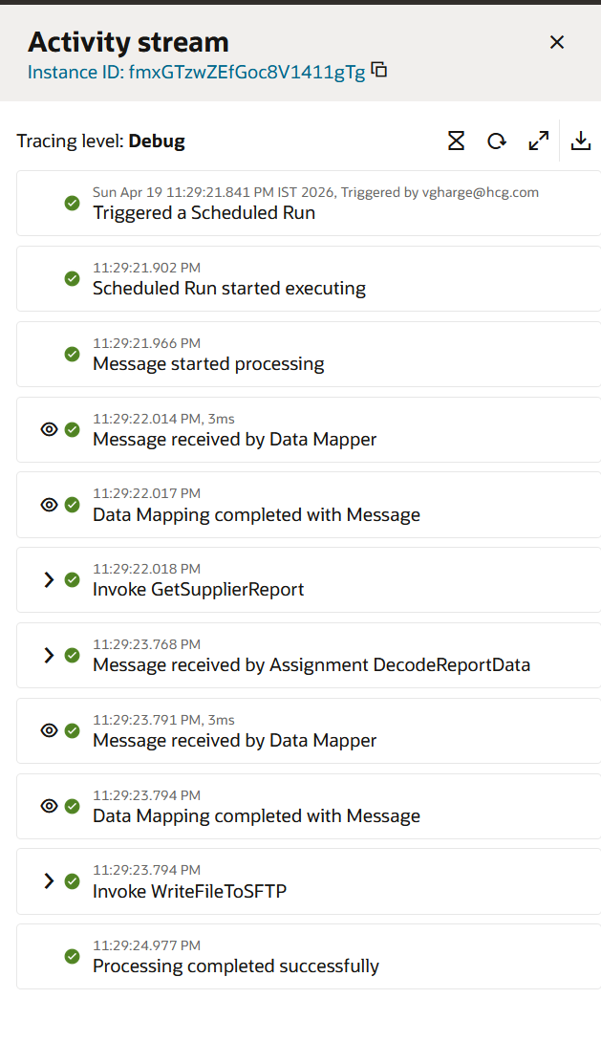Open the Instance ID link
The height and width of the screenshot is (1042, 601).
[x=197, y=72]
